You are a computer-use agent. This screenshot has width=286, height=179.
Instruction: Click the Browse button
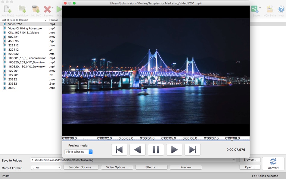pos(250,159)
